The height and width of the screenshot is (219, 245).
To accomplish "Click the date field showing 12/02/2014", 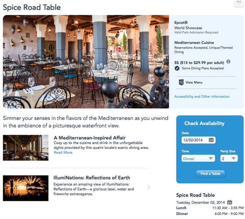I will tap(198, 140).
